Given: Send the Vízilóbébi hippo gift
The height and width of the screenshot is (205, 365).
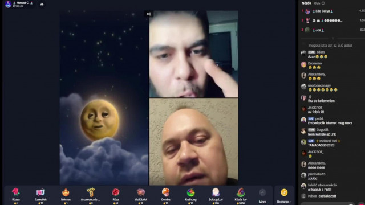Looking at the screenshot, I should click(x=141, y=196).
